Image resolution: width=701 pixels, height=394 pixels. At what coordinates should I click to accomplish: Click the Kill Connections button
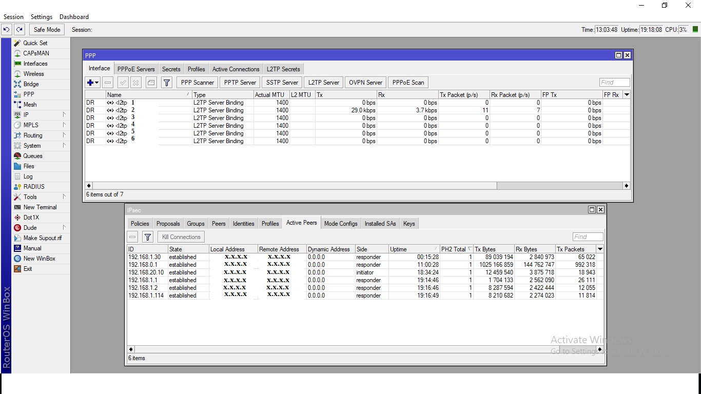point(181,237)
